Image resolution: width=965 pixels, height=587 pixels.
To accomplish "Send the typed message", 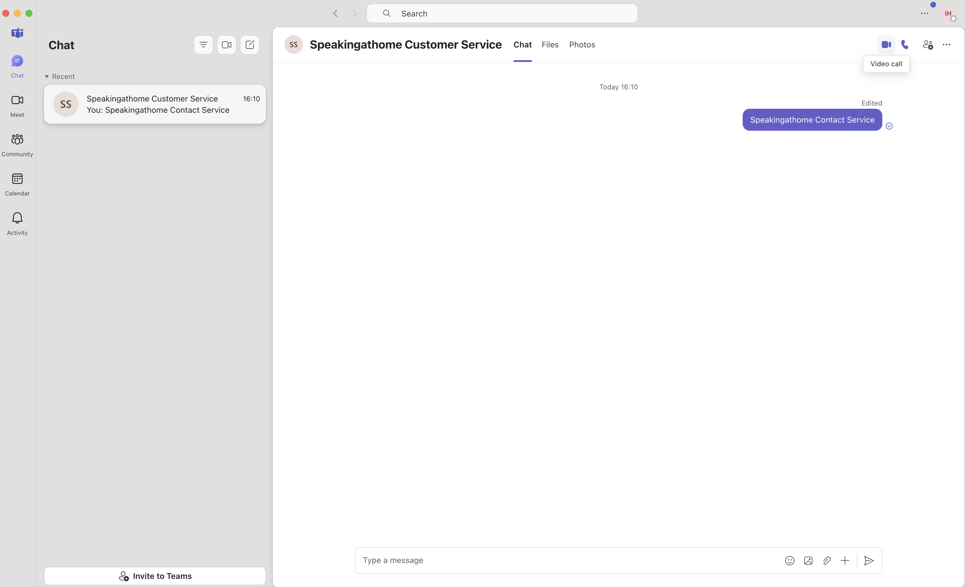I will (x=868, y=560).
